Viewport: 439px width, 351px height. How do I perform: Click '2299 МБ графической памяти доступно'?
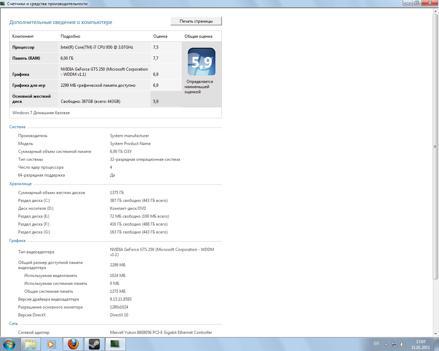[x=98, y=85]
